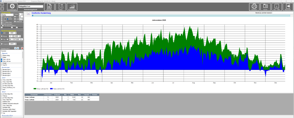
Task: Move selected parameter down with blue arrow
Action: coord(18,48)
